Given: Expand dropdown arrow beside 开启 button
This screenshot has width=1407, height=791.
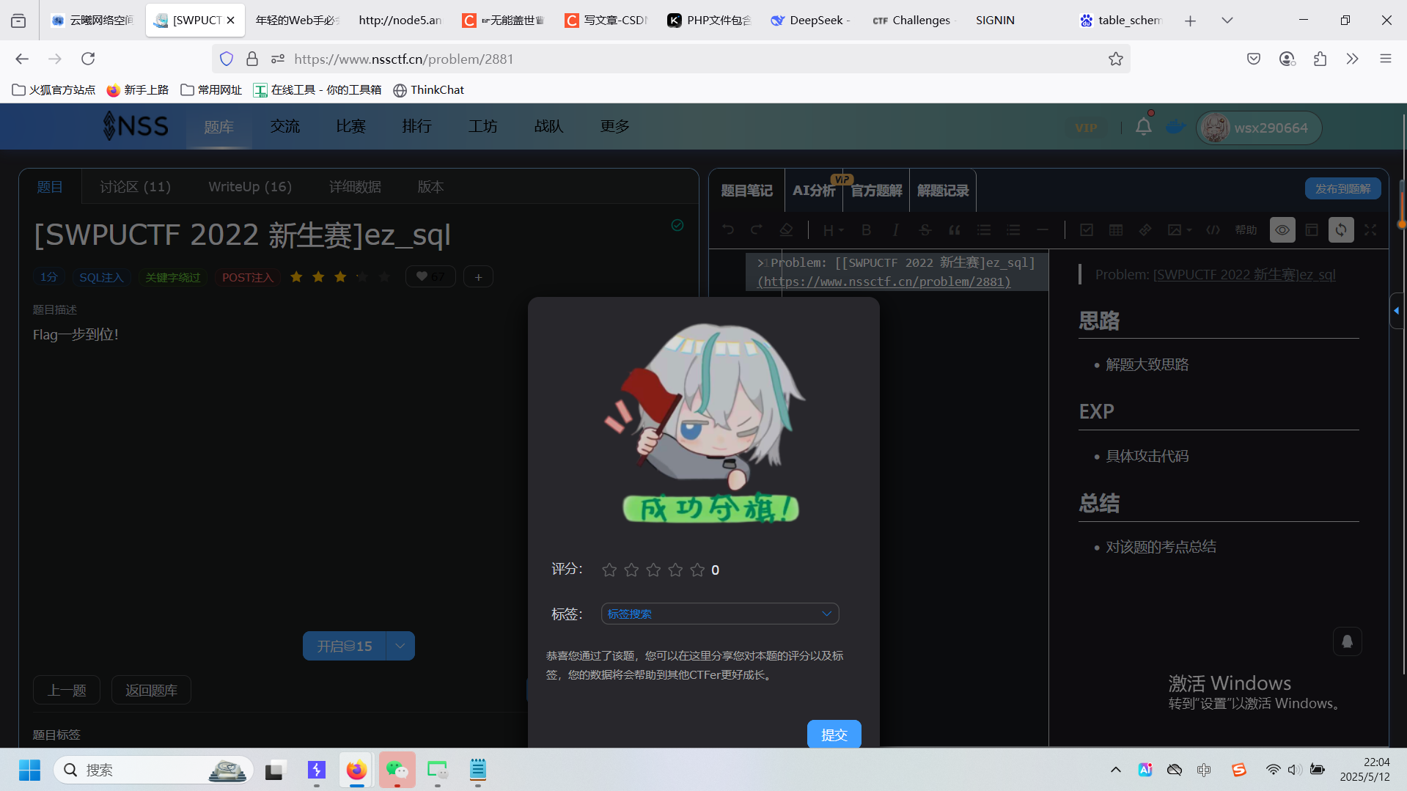Looking at the screenshot, I should [400, 646].
